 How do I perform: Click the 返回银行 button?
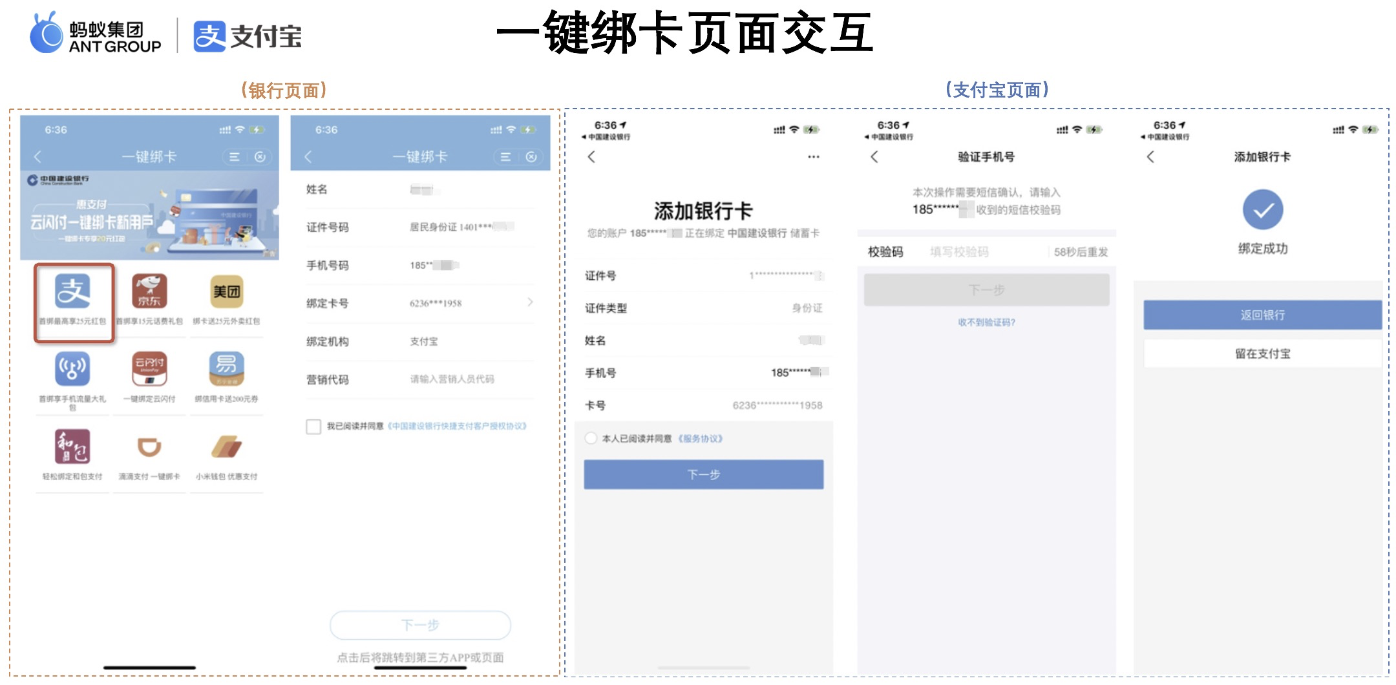pyautogui.click(x=1262, y=315)
